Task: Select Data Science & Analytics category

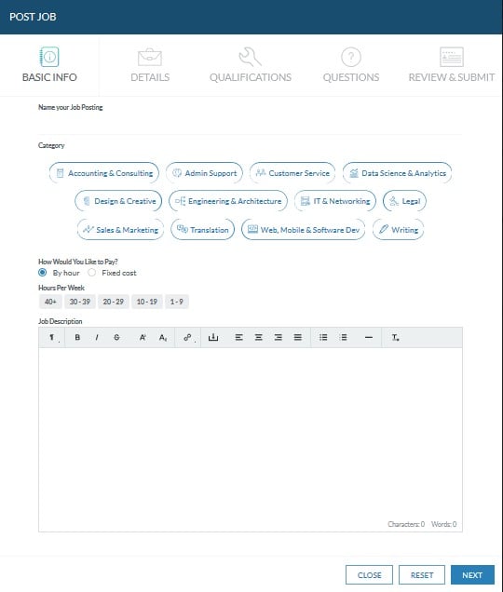Action: tap(397, 173)
